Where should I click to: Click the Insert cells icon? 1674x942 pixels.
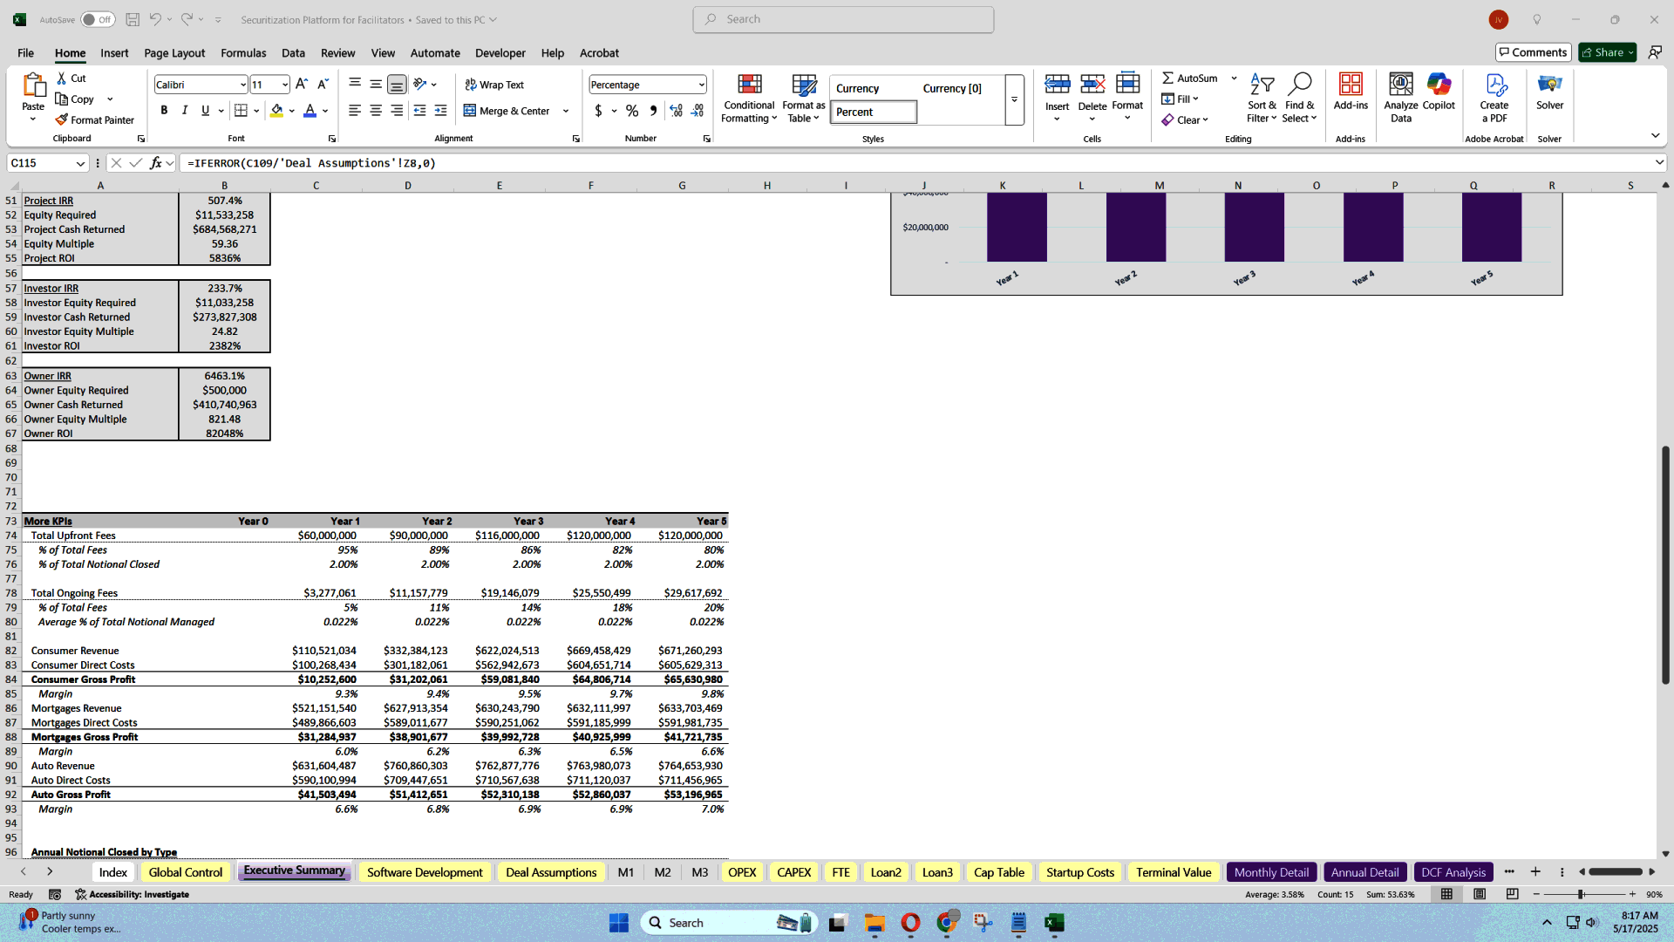tap(1057, 85)
